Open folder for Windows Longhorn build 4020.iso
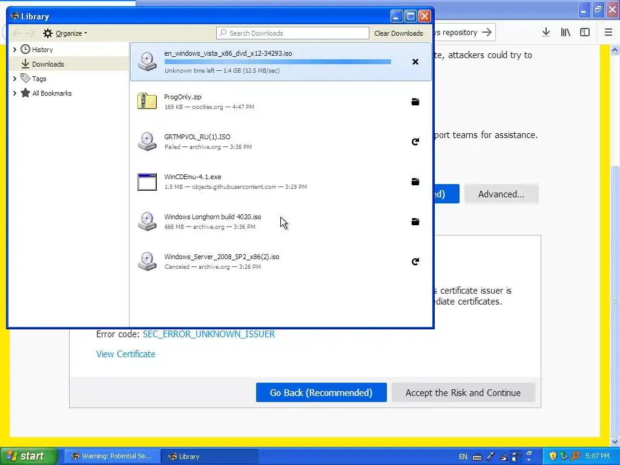This screenshot has width=620, height=465. [415, 222]
